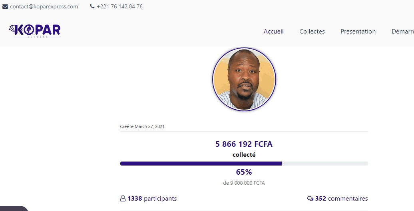This screenshot has width=414, height=211.
Task: Click the comments speech bubble icon
Action: [310, 199]
